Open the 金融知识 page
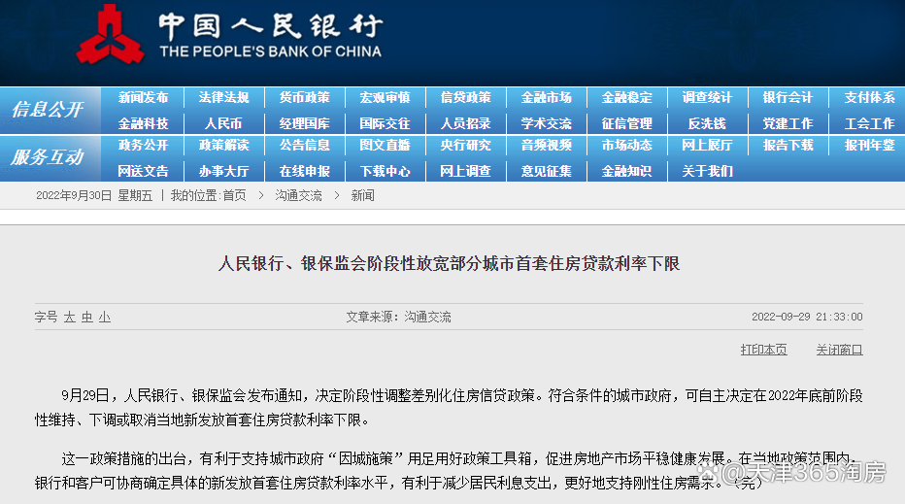The image size is (905, 504). (x=627, y=171)
